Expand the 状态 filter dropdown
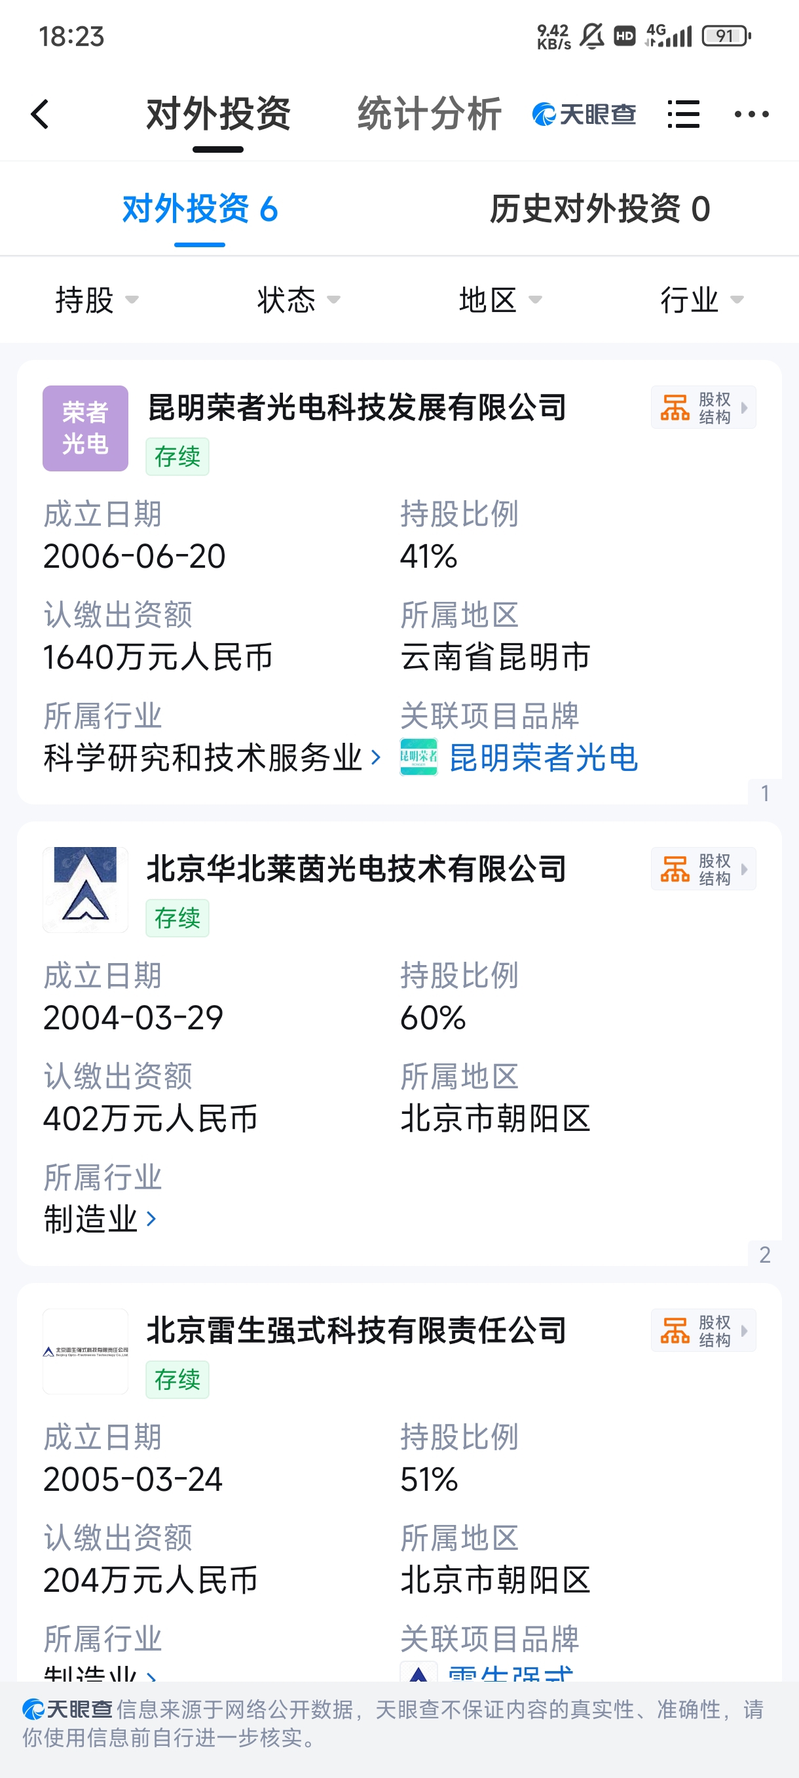This screenshot has width=799, height=1778. pyautogui.click(x=299, y=300)
